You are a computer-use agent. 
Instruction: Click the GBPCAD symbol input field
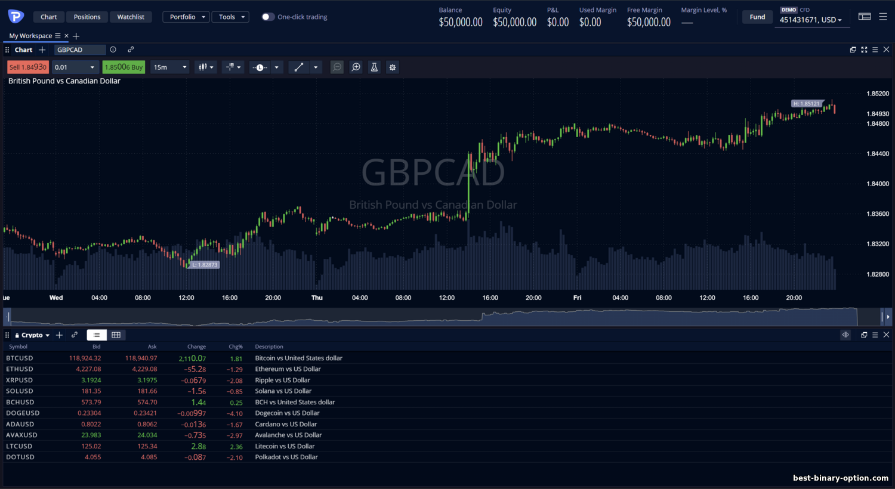tap(79, 50)
